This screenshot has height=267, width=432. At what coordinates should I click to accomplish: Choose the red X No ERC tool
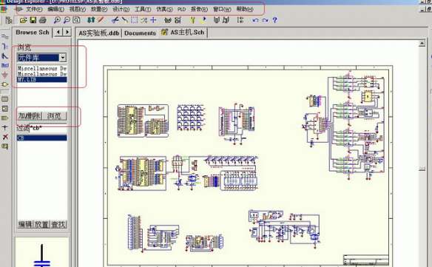click(5, 137)
